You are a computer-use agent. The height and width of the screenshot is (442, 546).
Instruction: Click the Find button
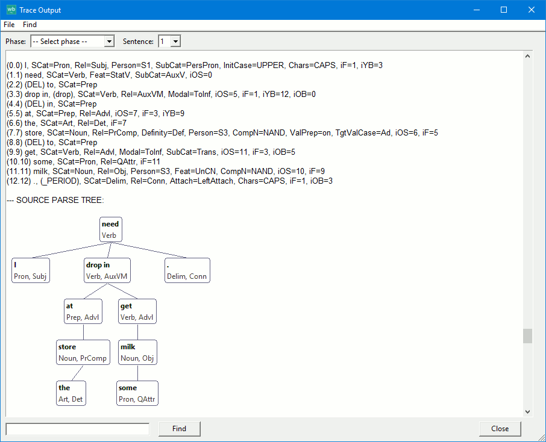[180, 429]
